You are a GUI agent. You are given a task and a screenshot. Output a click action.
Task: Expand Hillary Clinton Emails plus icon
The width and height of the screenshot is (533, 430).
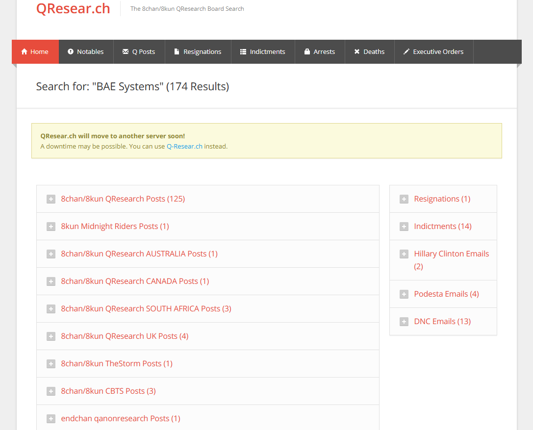click(x=404, y=254)
